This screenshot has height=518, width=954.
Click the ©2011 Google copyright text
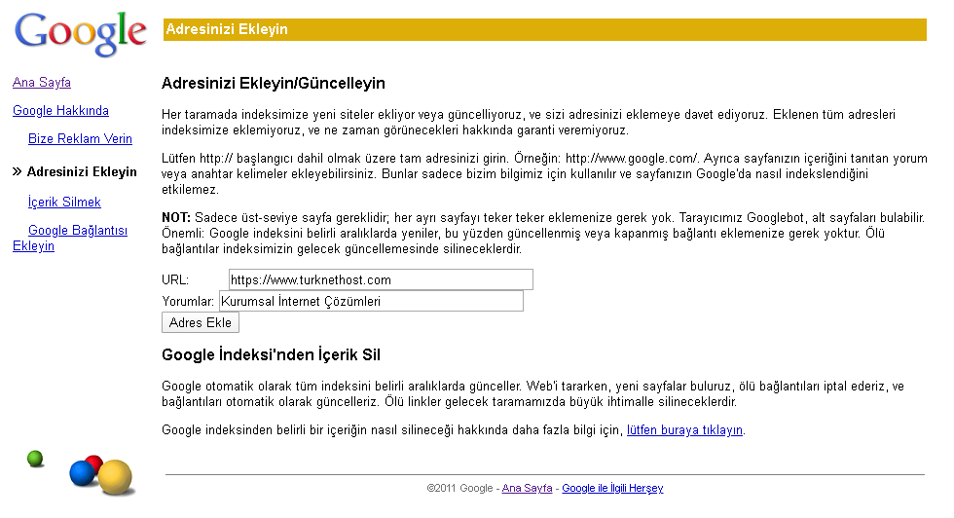[x=459, y=488]
